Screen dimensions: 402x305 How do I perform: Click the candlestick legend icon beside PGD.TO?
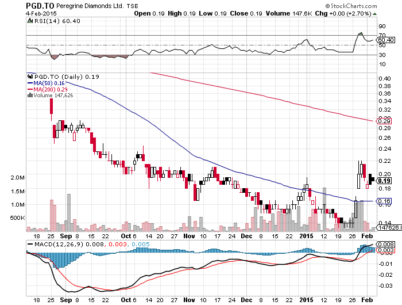point(30,77)
